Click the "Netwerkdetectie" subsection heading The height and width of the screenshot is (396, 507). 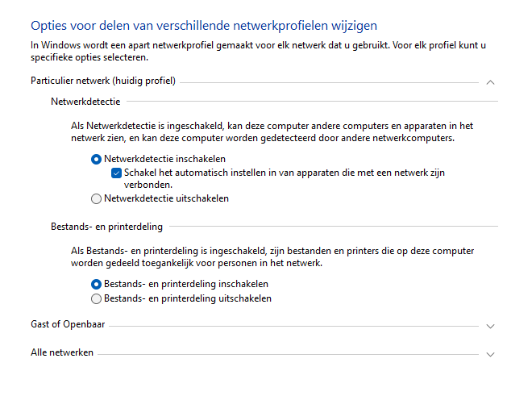coord(85,102)
